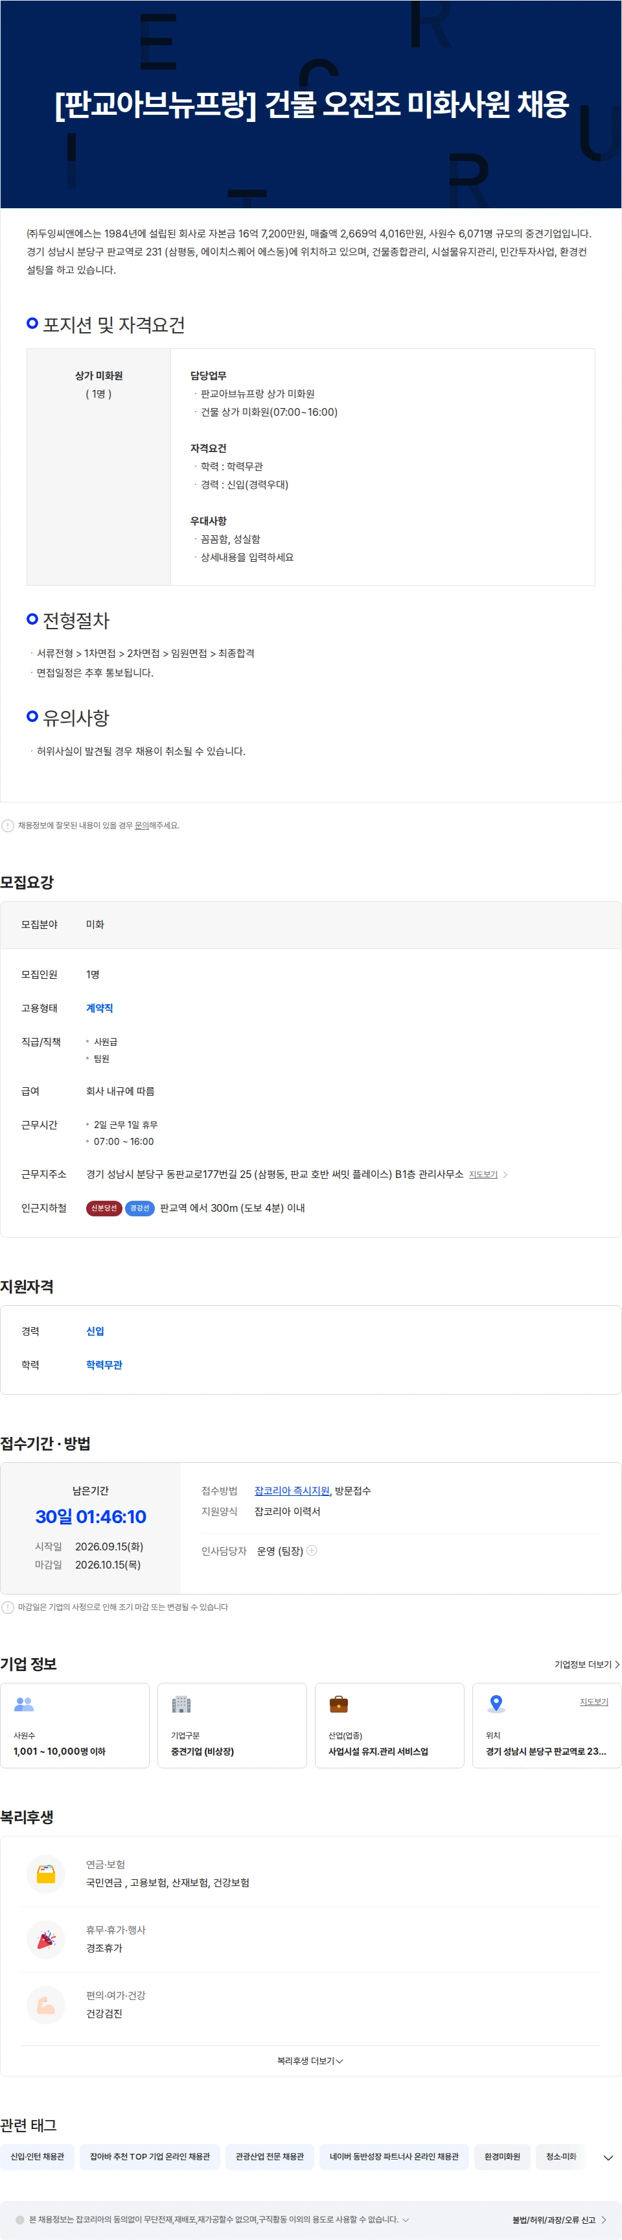This screenshot has height=2240, width=622.
Task: Click the job title banner heading
Action: point(311,104)
